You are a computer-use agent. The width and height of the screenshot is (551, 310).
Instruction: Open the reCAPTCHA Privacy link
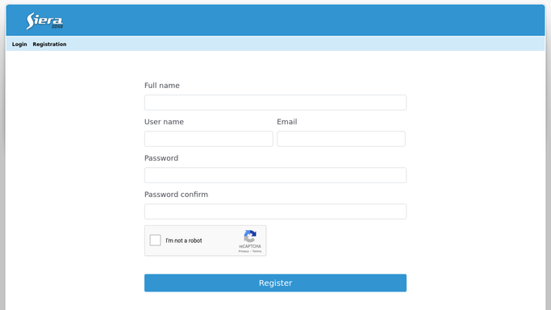pyautogui.click(x=244, y=251)
